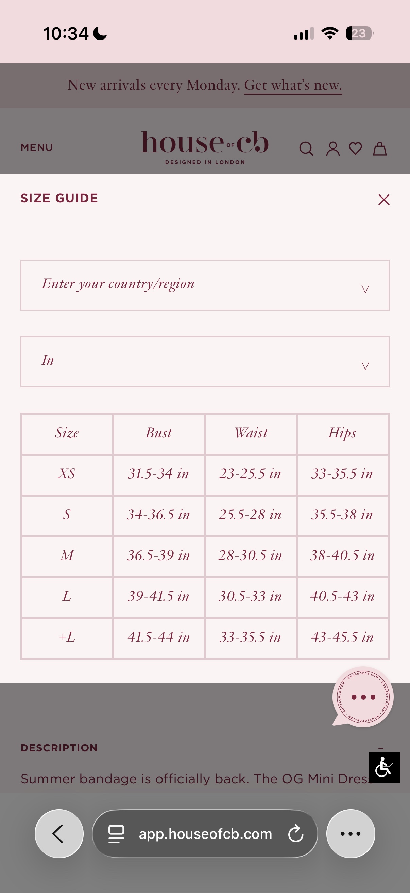Screen dimensions: 410x893
Task: Tap the Bust column header
Action: point(159,433)
